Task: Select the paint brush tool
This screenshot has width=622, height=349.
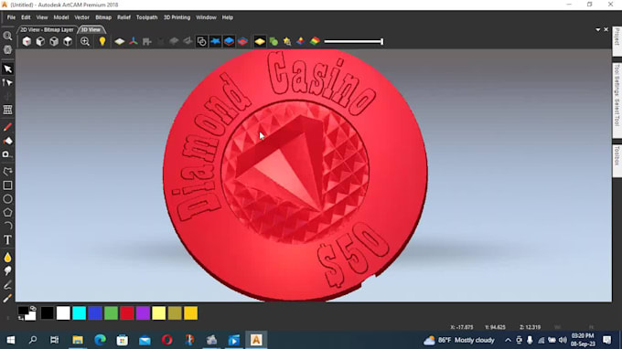Action: (7, 127)
